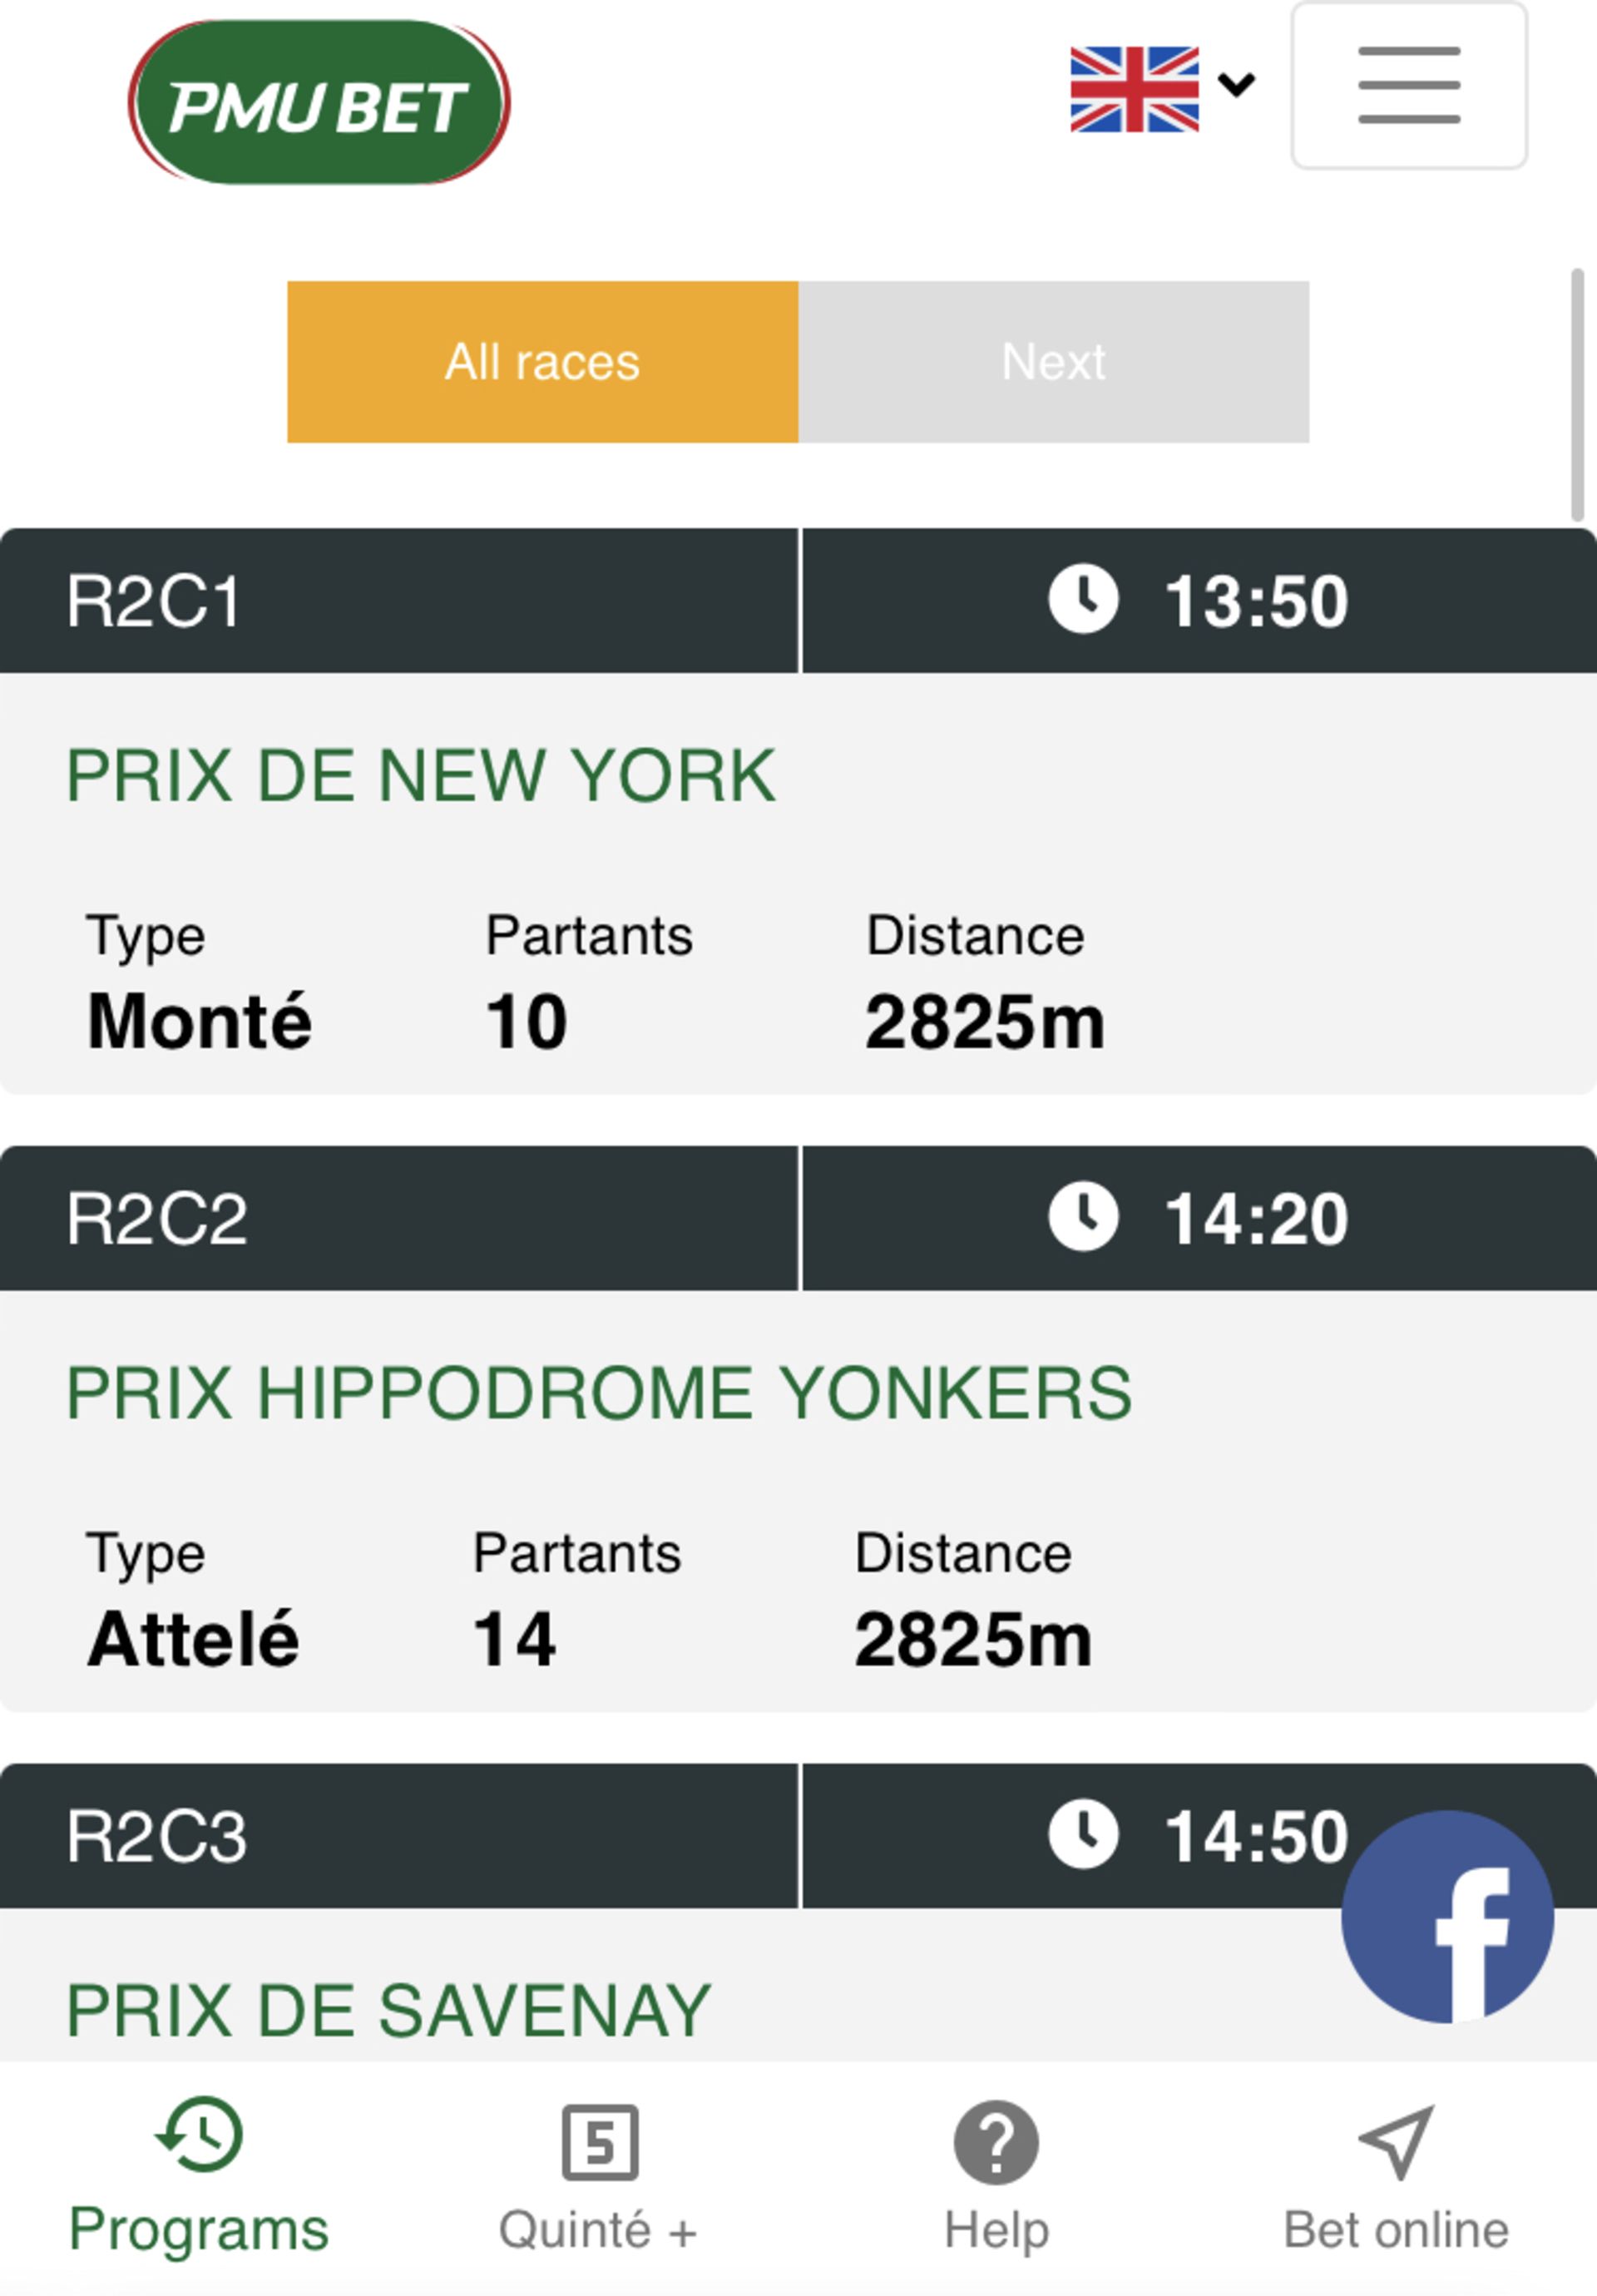Open the PRIX HIPPODROME YONKERS race
Viewport: 1597px width, 2296px height.
[x=599, y=1392]
